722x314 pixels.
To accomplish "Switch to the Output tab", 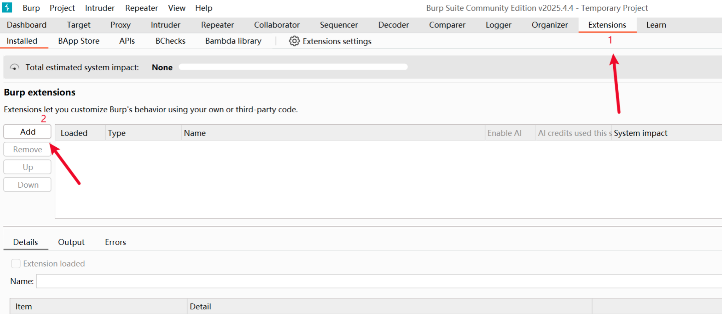I will coord(71,242).
